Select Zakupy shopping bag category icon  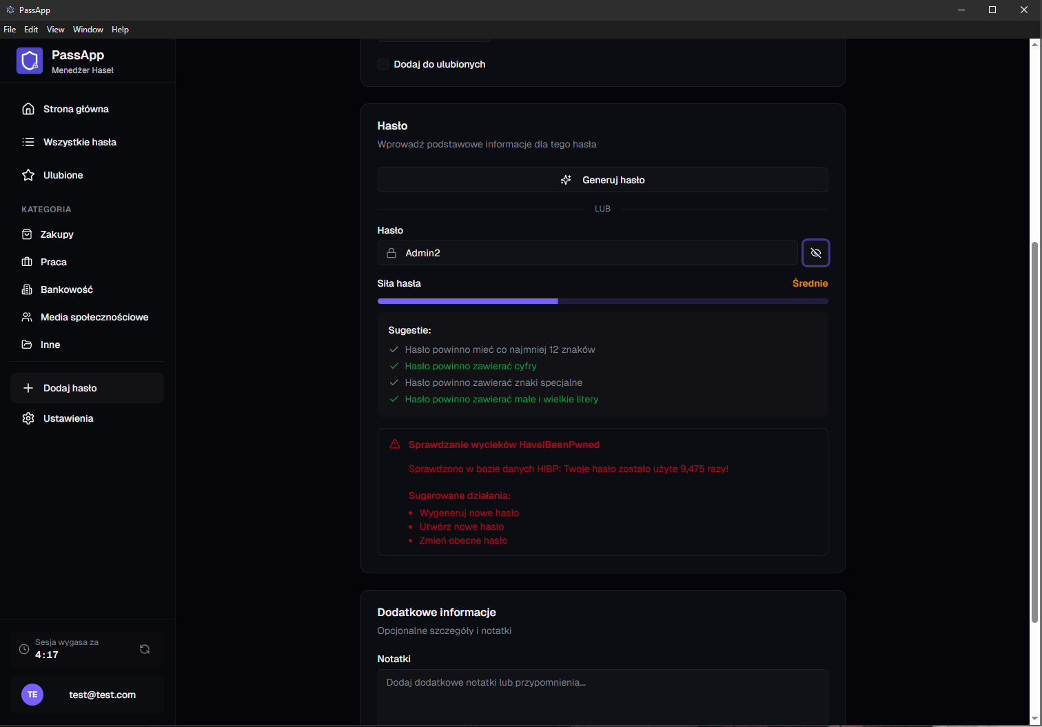(27, 234)
